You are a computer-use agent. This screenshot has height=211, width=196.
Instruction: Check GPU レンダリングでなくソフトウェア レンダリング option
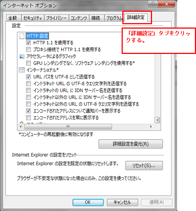click(x=28, y=63)
